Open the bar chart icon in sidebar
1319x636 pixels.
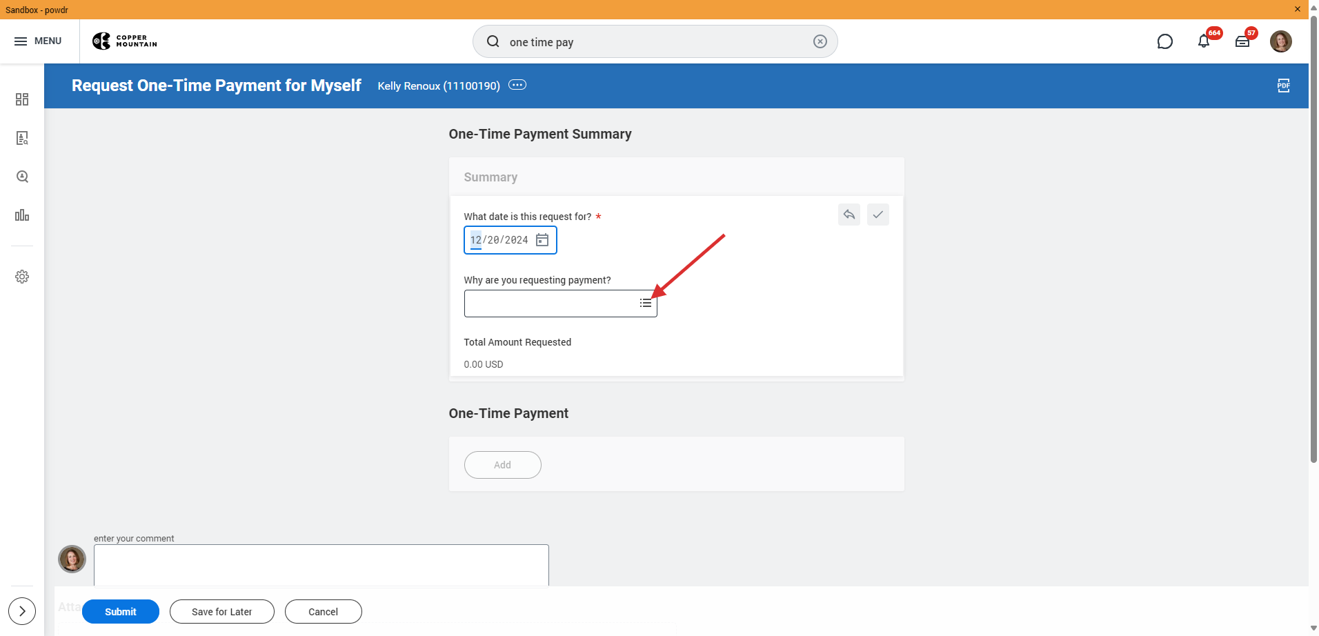pyautogui.click(x=22, y=215)
